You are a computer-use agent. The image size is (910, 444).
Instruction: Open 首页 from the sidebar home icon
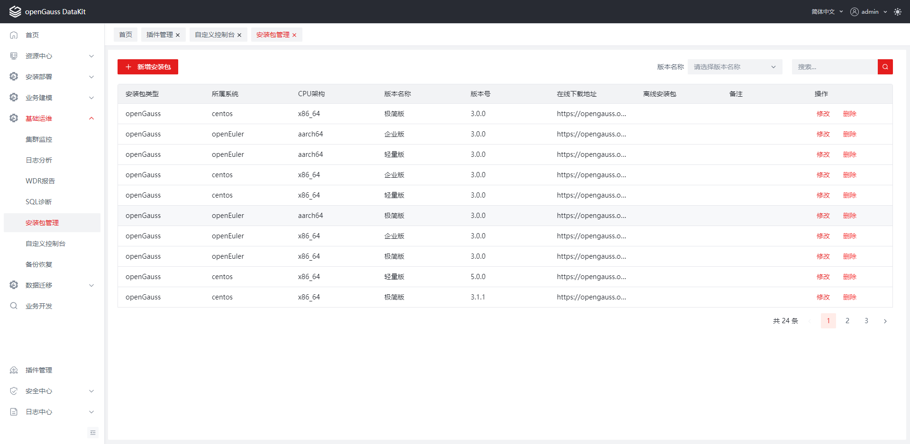(x=14, y=35)
